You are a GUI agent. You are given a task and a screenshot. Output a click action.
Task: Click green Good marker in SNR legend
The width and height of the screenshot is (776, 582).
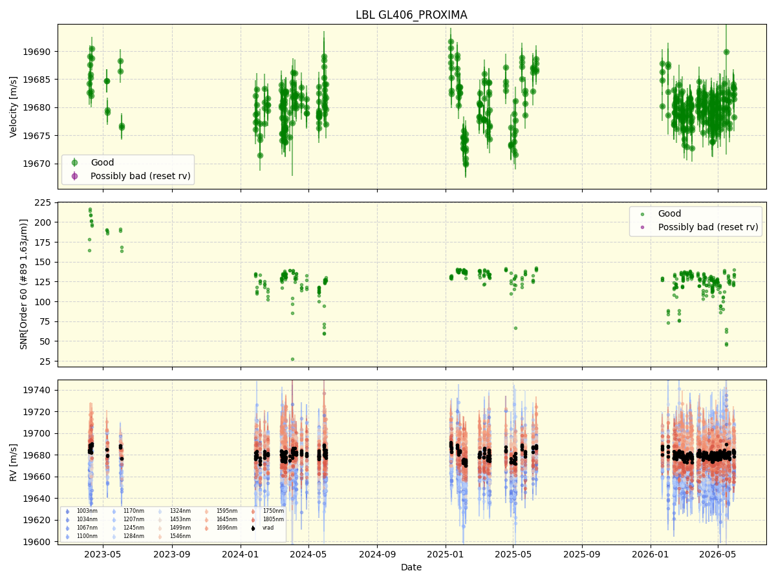tap(642, 214)
